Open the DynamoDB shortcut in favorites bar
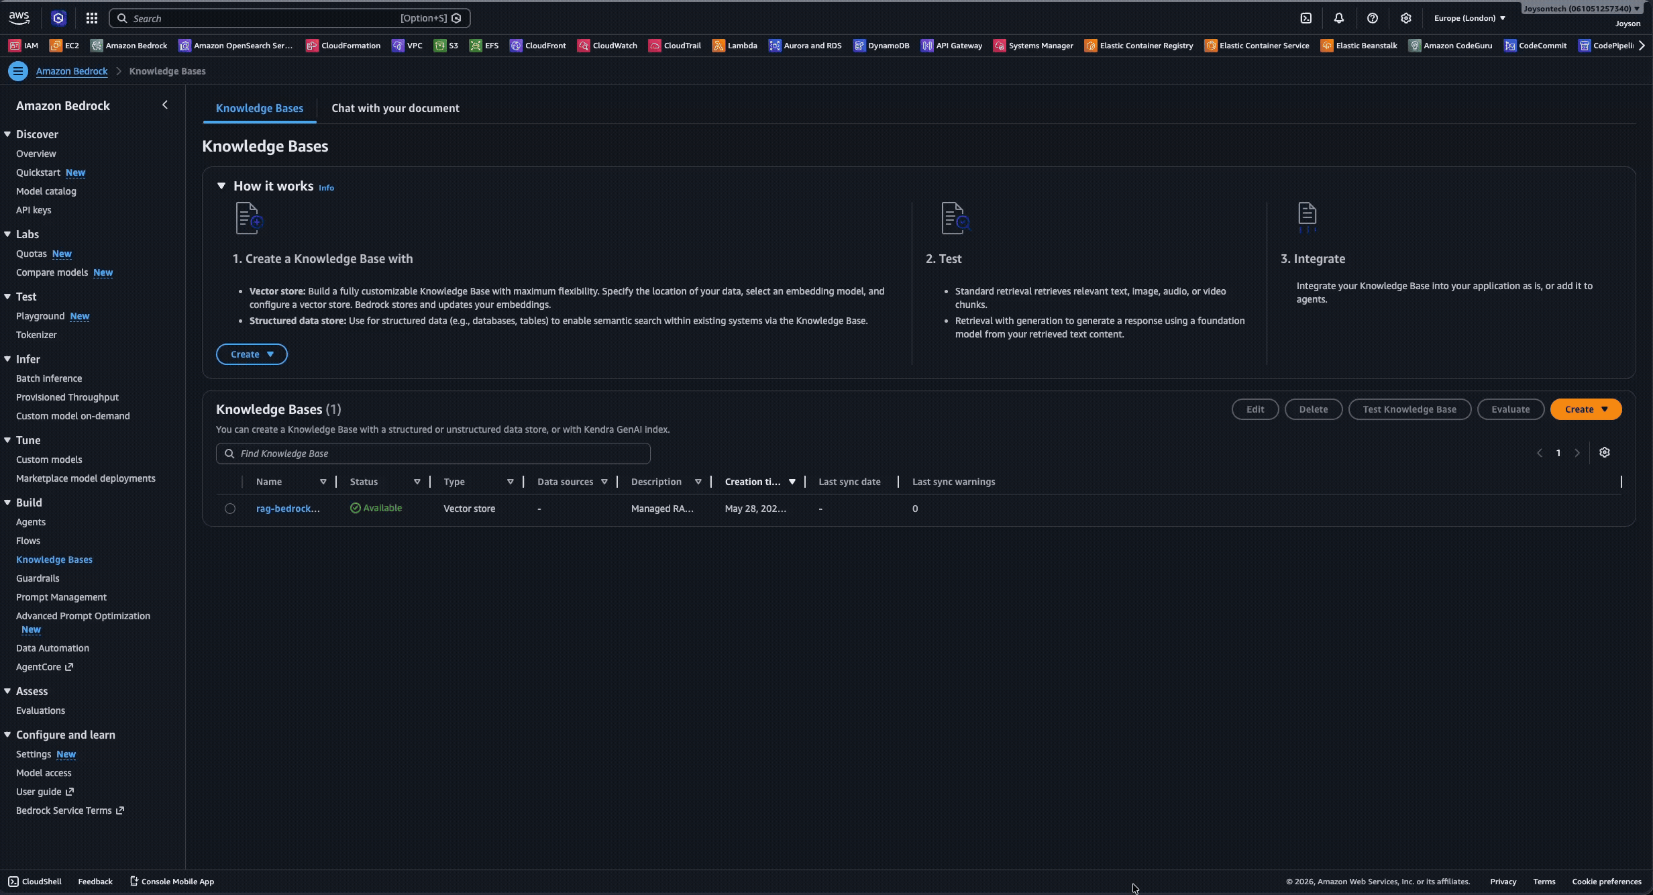 click(881, 46)
